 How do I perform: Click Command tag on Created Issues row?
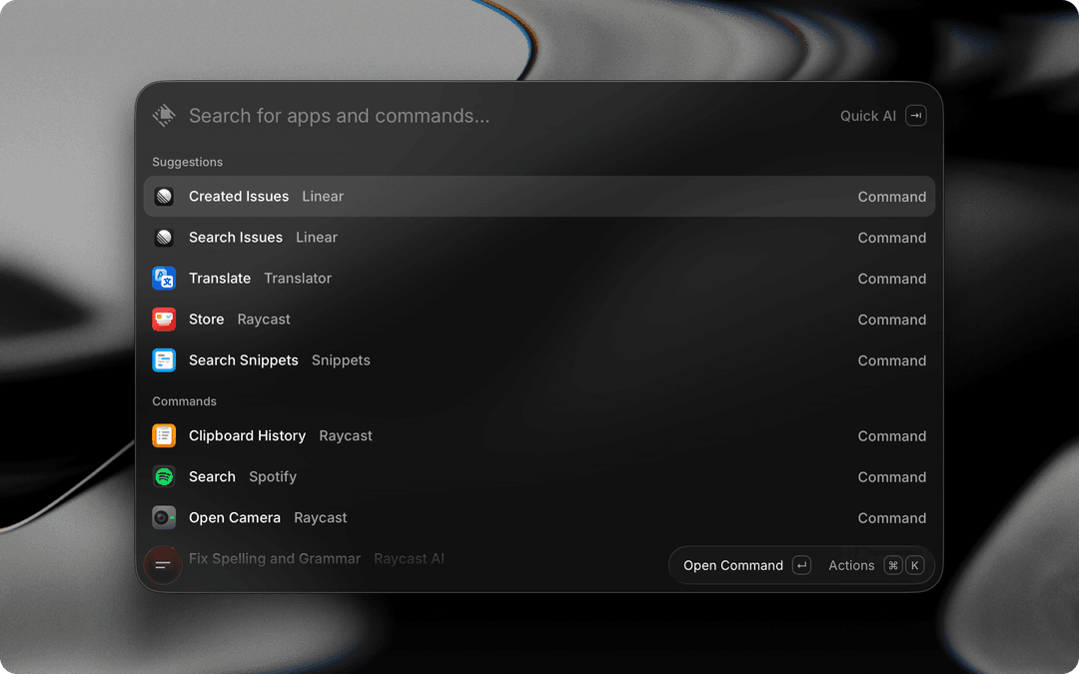point(892,197)
